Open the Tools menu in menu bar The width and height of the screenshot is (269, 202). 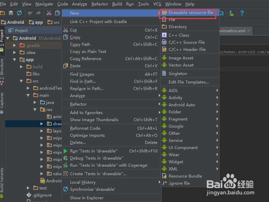(144, 4)
